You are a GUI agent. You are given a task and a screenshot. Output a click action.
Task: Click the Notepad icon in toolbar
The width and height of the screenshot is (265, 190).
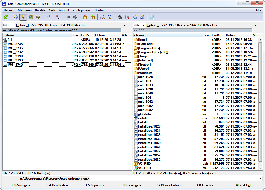tap(152, 17)
